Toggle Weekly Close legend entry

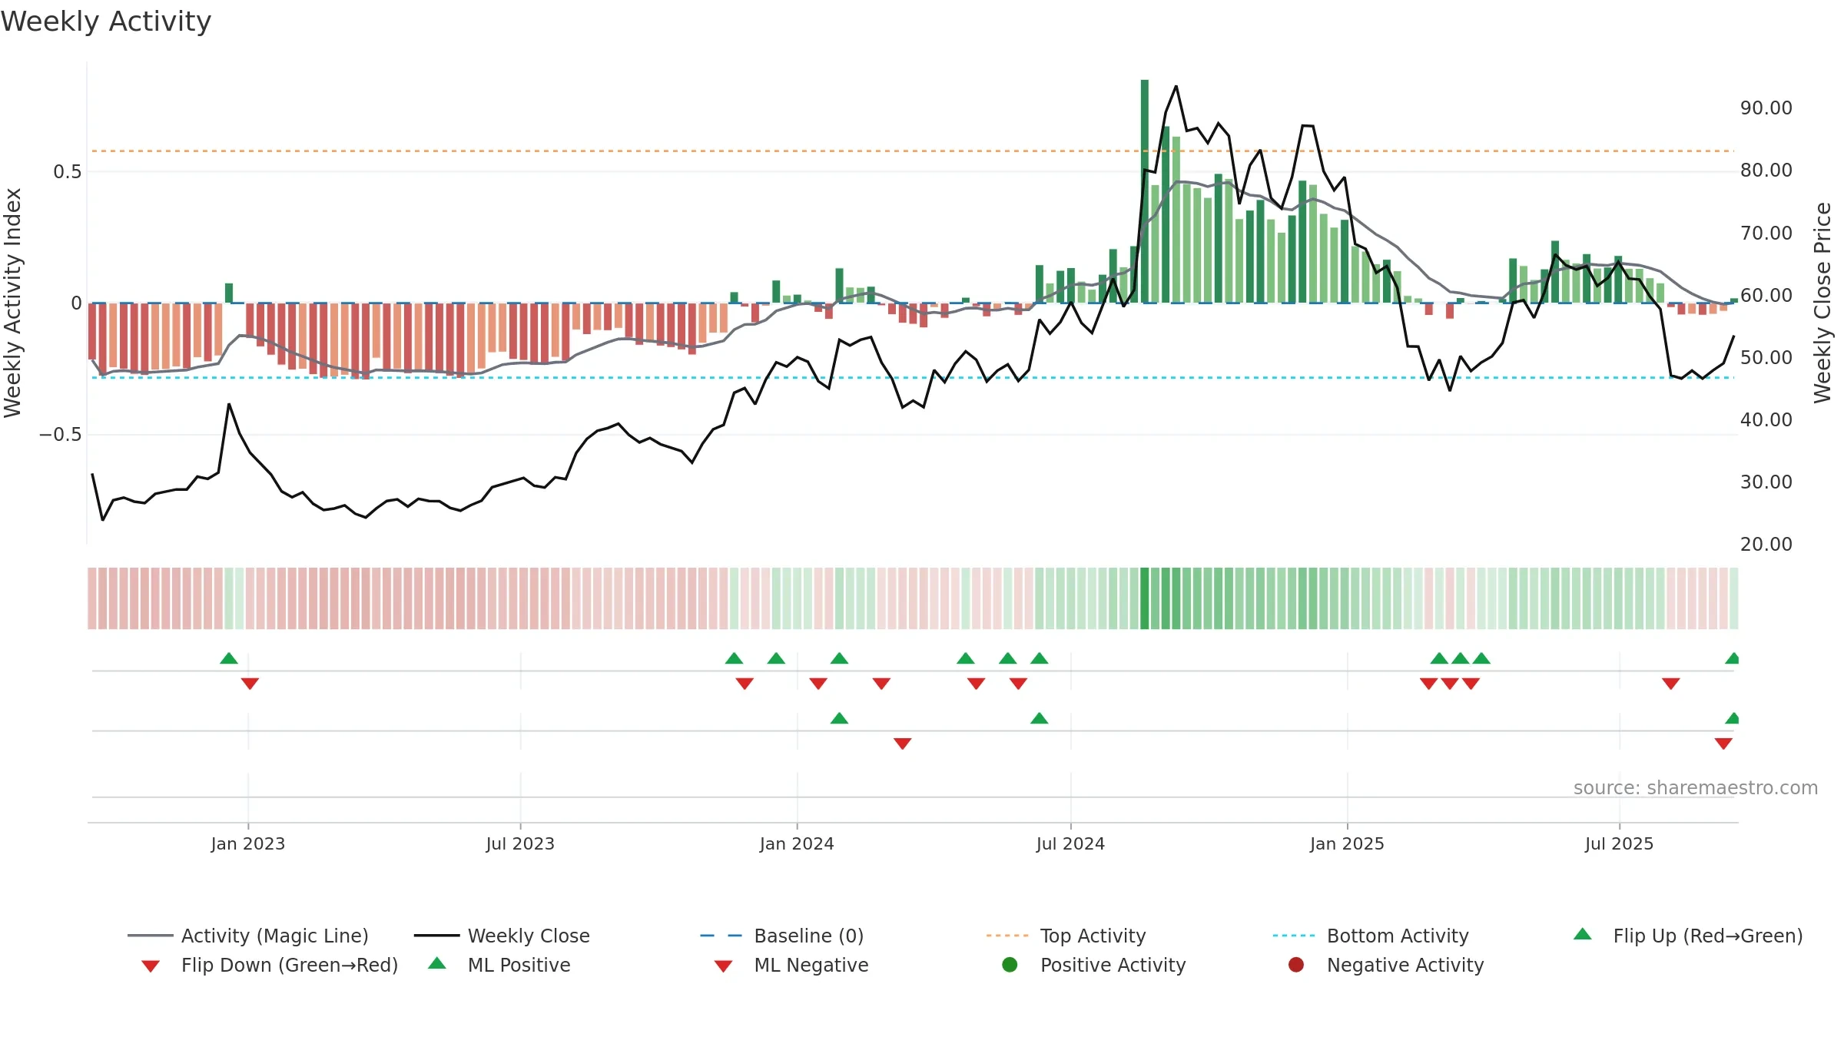point(502,936)
